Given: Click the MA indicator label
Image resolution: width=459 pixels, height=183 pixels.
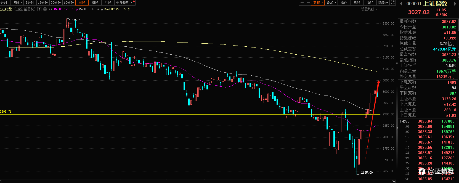Looking at the screenshot, I should click(50, 9).
